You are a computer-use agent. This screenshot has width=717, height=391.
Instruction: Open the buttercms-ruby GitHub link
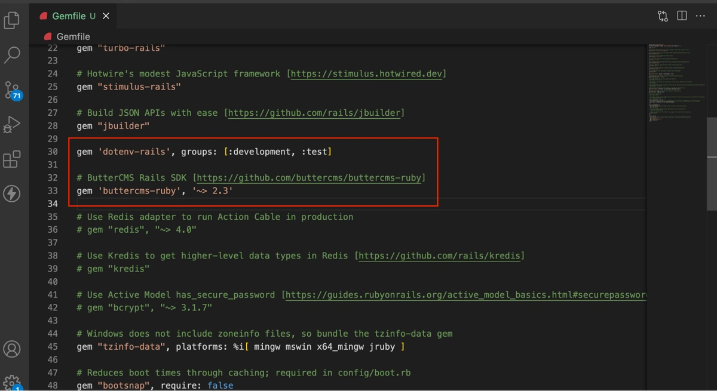pos(310,178)
